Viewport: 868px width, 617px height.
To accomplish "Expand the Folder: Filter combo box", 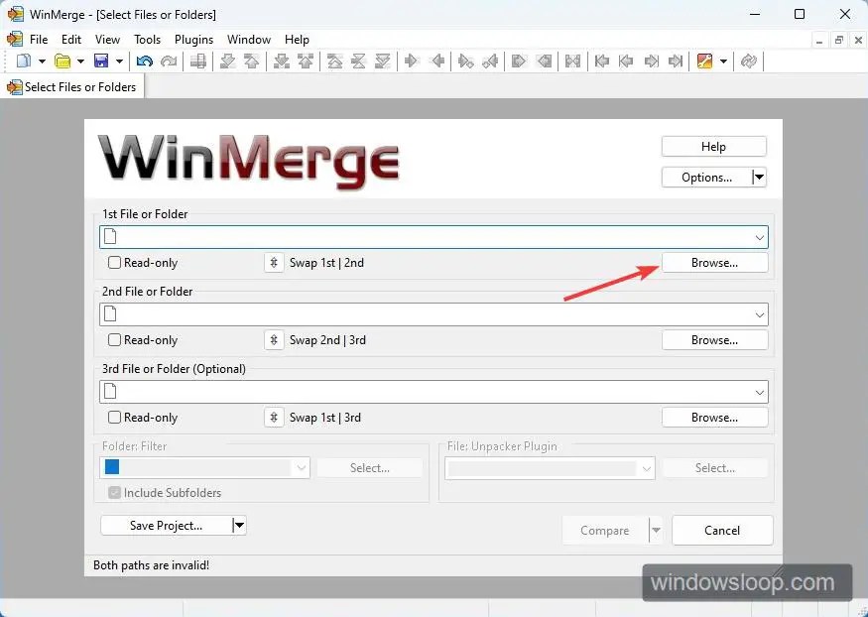I will (302, 468).
